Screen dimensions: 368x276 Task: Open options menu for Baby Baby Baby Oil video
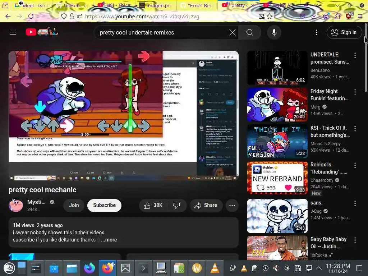(355, 240)
